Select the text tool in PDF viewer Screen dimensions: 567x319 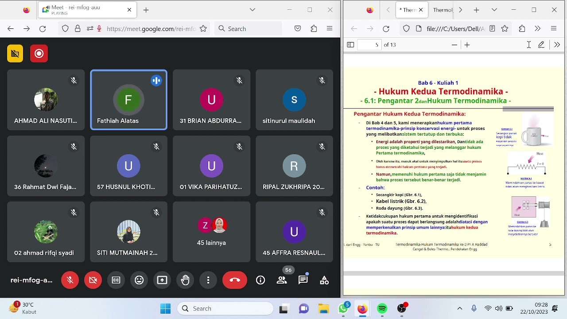coord(529,45)
